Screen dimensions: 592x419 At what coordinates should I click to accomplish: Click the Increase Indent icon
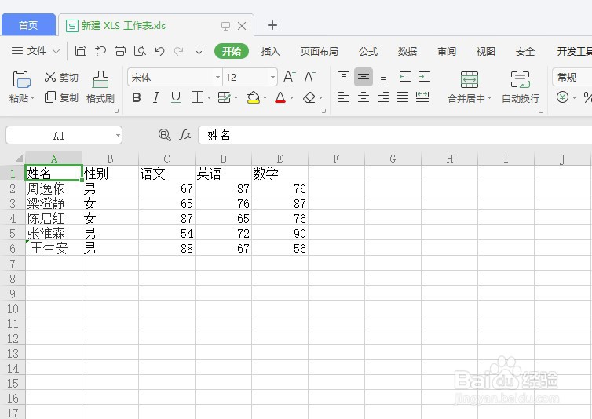click(425, 77)
